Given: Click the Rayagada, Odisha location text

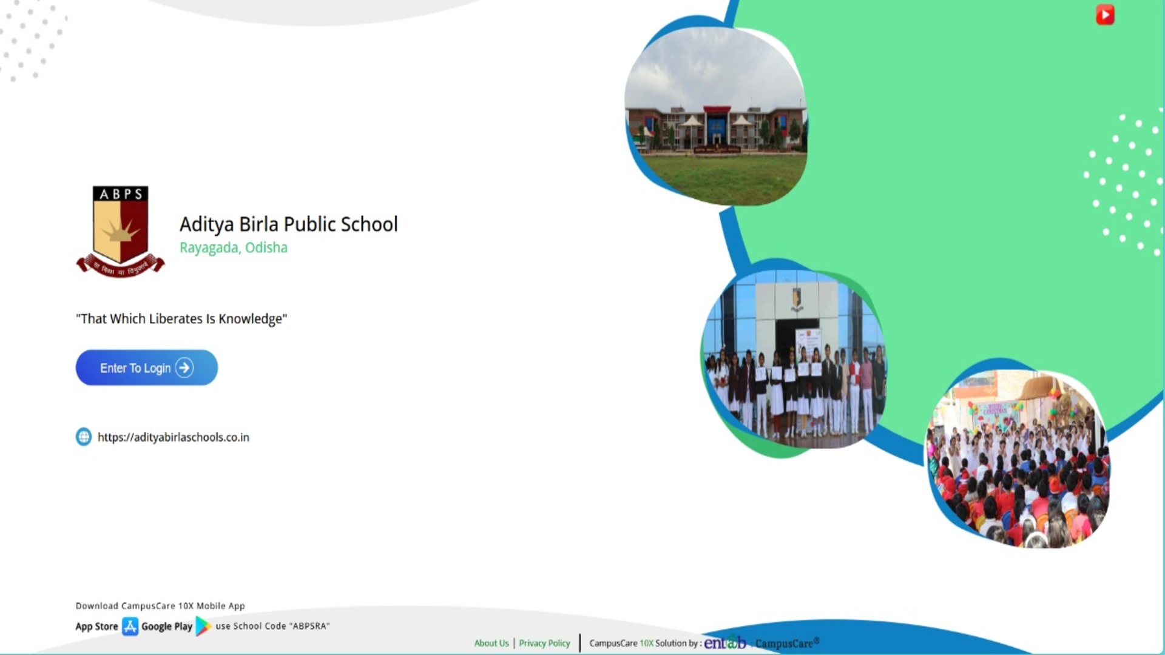Looking at the screenshot, I should [233, 247].
